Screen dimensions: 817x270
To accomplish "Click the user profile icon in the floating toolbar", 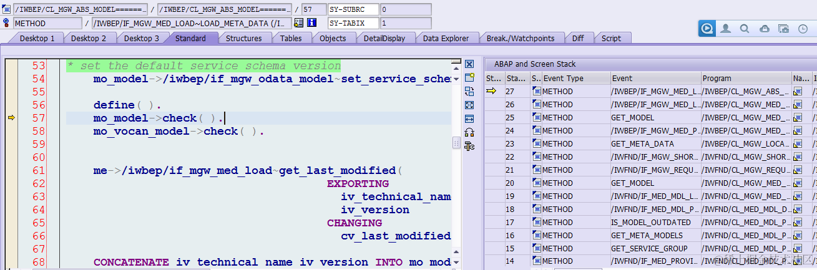I will pos(726,29).
